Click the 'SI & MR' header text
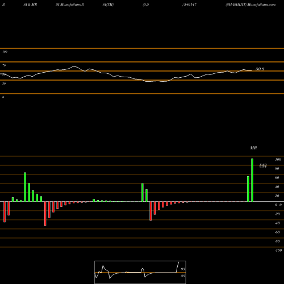Viewport: 284px width, 284px height. (x=30, y=5)
